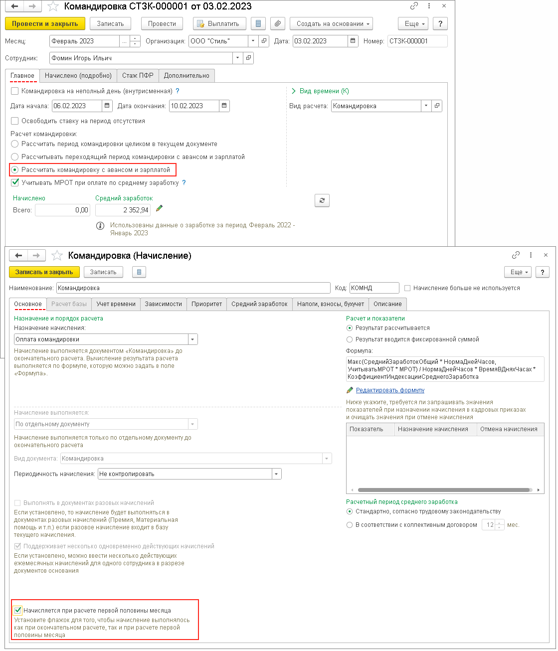Open help for неполный день checkbox
This screenshot has height=651, width=558.
point(178,91)
